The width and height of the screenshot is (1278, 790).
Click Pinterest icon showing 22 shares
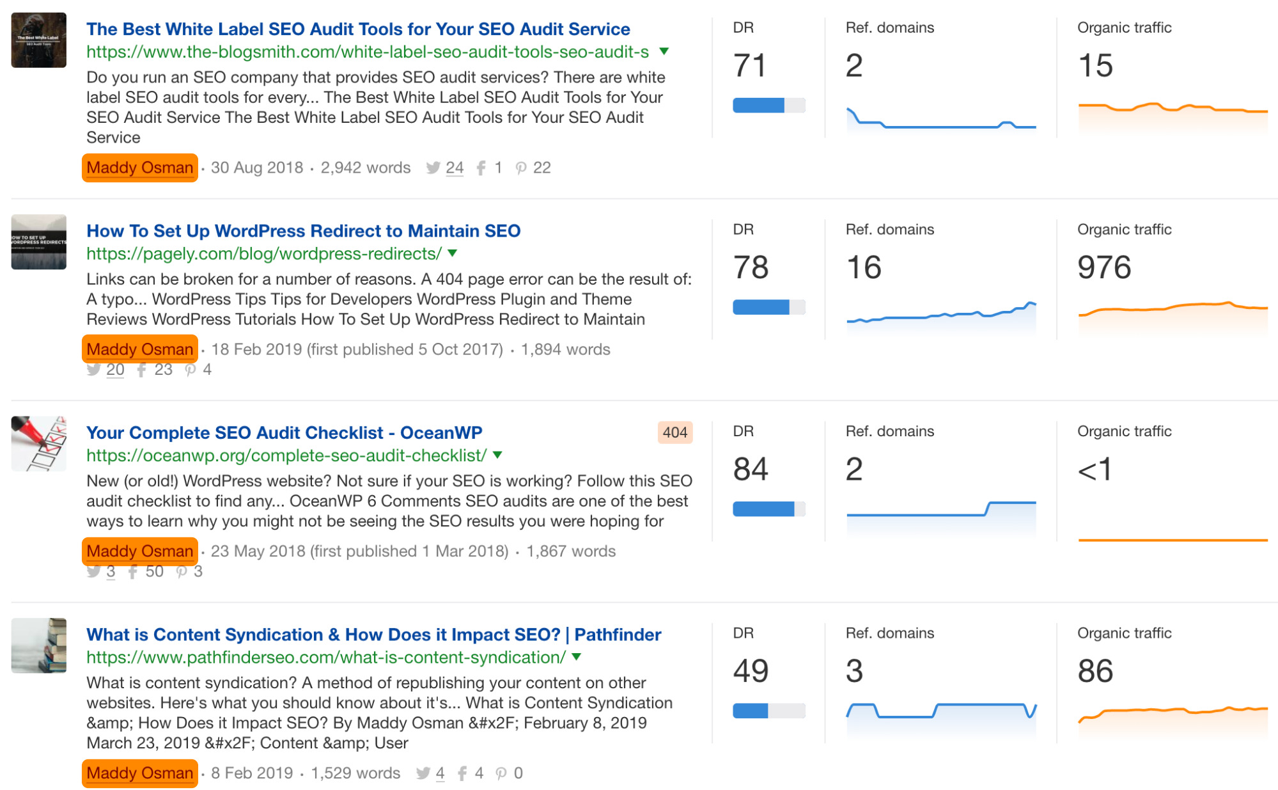(521, 168)
